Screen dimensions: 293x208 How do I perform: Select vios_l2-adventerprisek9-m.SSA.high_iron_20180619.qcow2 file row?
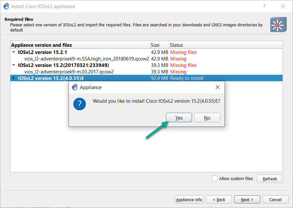146,59
